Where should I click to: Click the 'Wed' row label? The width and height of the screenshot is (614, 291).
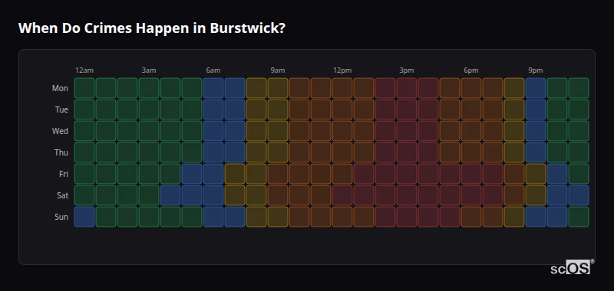(x=60, y=131)
